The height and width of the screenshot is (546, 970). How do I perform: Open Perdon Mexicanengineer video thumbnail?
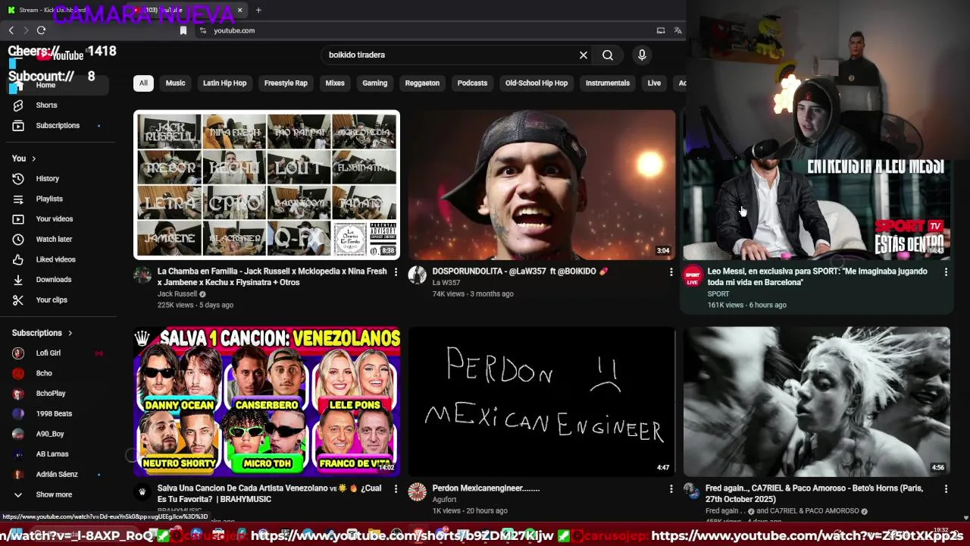coord(542,402)
